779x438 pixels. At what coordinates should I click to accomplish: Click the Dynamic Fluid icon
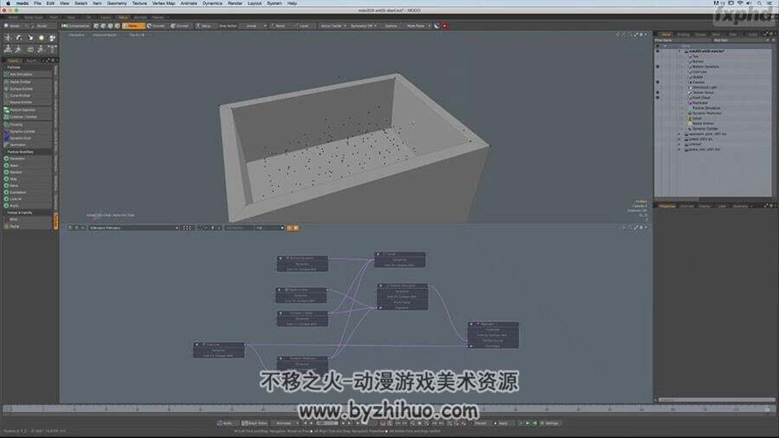[6, 138]
